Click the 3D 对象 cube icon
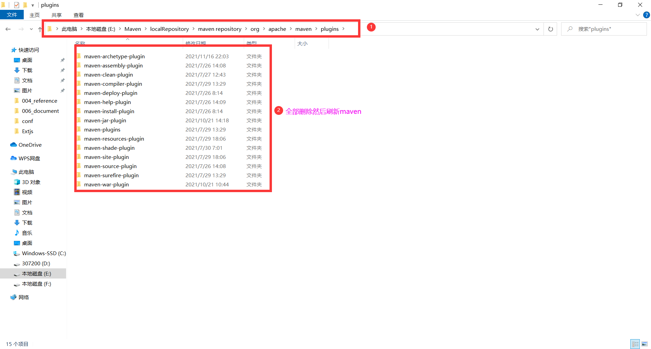 click(x=17, y=182)
